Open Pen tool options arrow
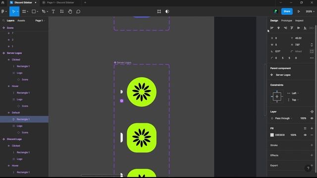The height and width of the screenshot is (178, 317). pos(48,11)
